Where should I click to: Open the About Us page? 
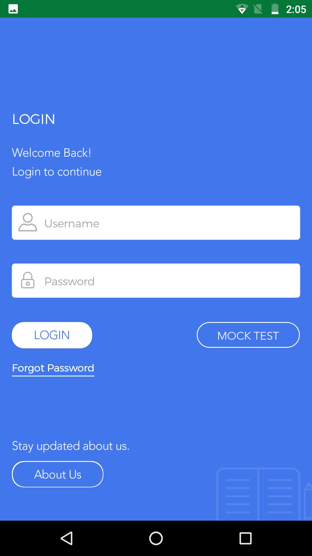pos(57,474)
